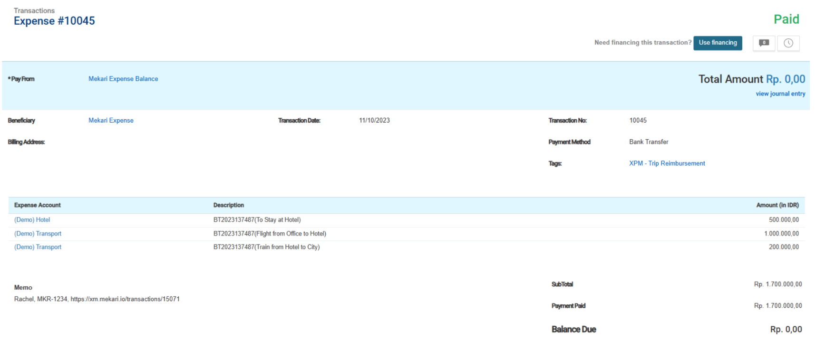The height and width of the screenshot is (350, 816).
Task: Open the view journal entry link
Action: tap(780, 94)
